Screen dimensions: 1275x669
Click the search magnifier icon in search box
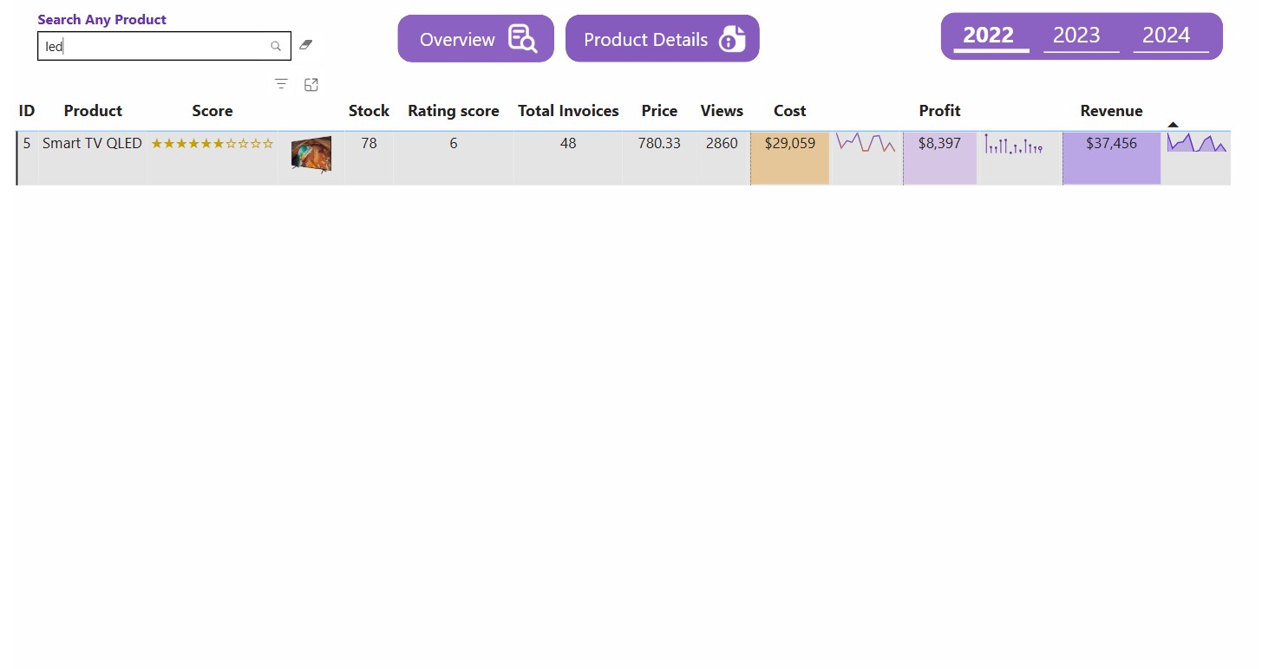coord(276,47)
